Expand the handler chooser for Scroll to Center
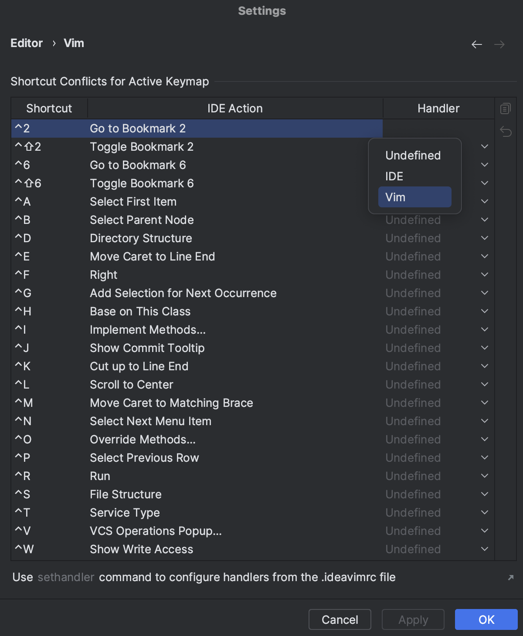523x636 pixels. click(x=484, y=384)
